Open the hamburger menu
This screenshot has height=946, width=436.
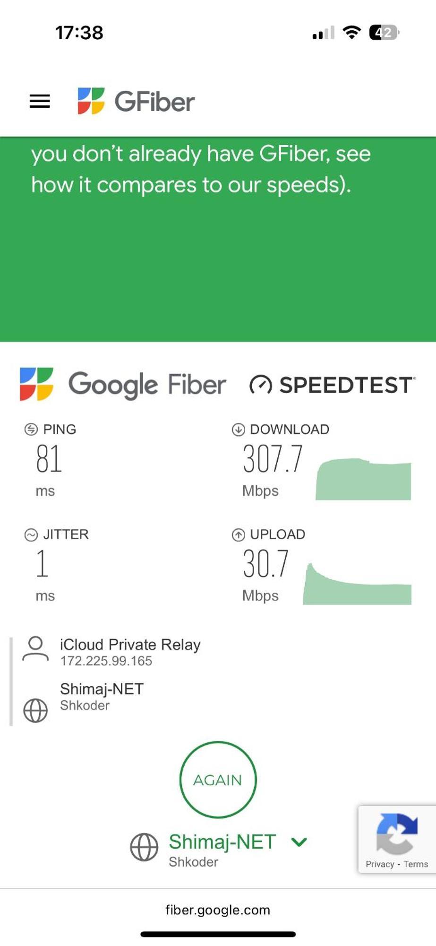point(40,101)
